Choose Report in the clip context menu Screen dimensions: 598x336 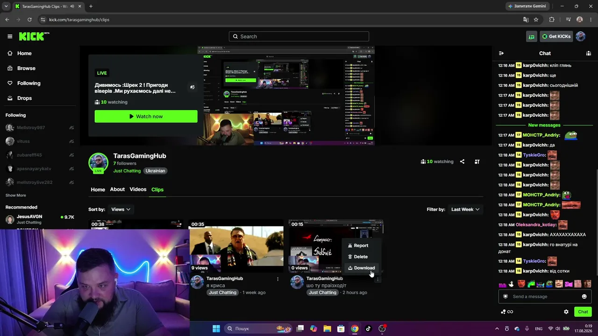tap(361, 245)
